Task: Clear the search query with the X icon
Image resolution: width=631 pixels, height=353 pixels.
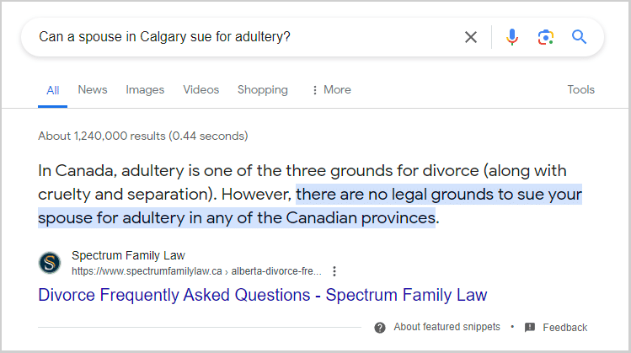Action: [471, 37]
